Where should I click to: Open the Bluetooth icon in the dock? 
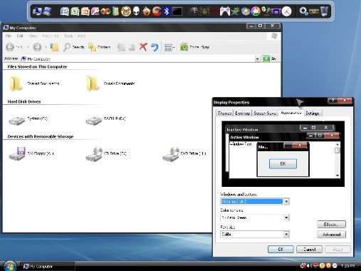(167, 11)
